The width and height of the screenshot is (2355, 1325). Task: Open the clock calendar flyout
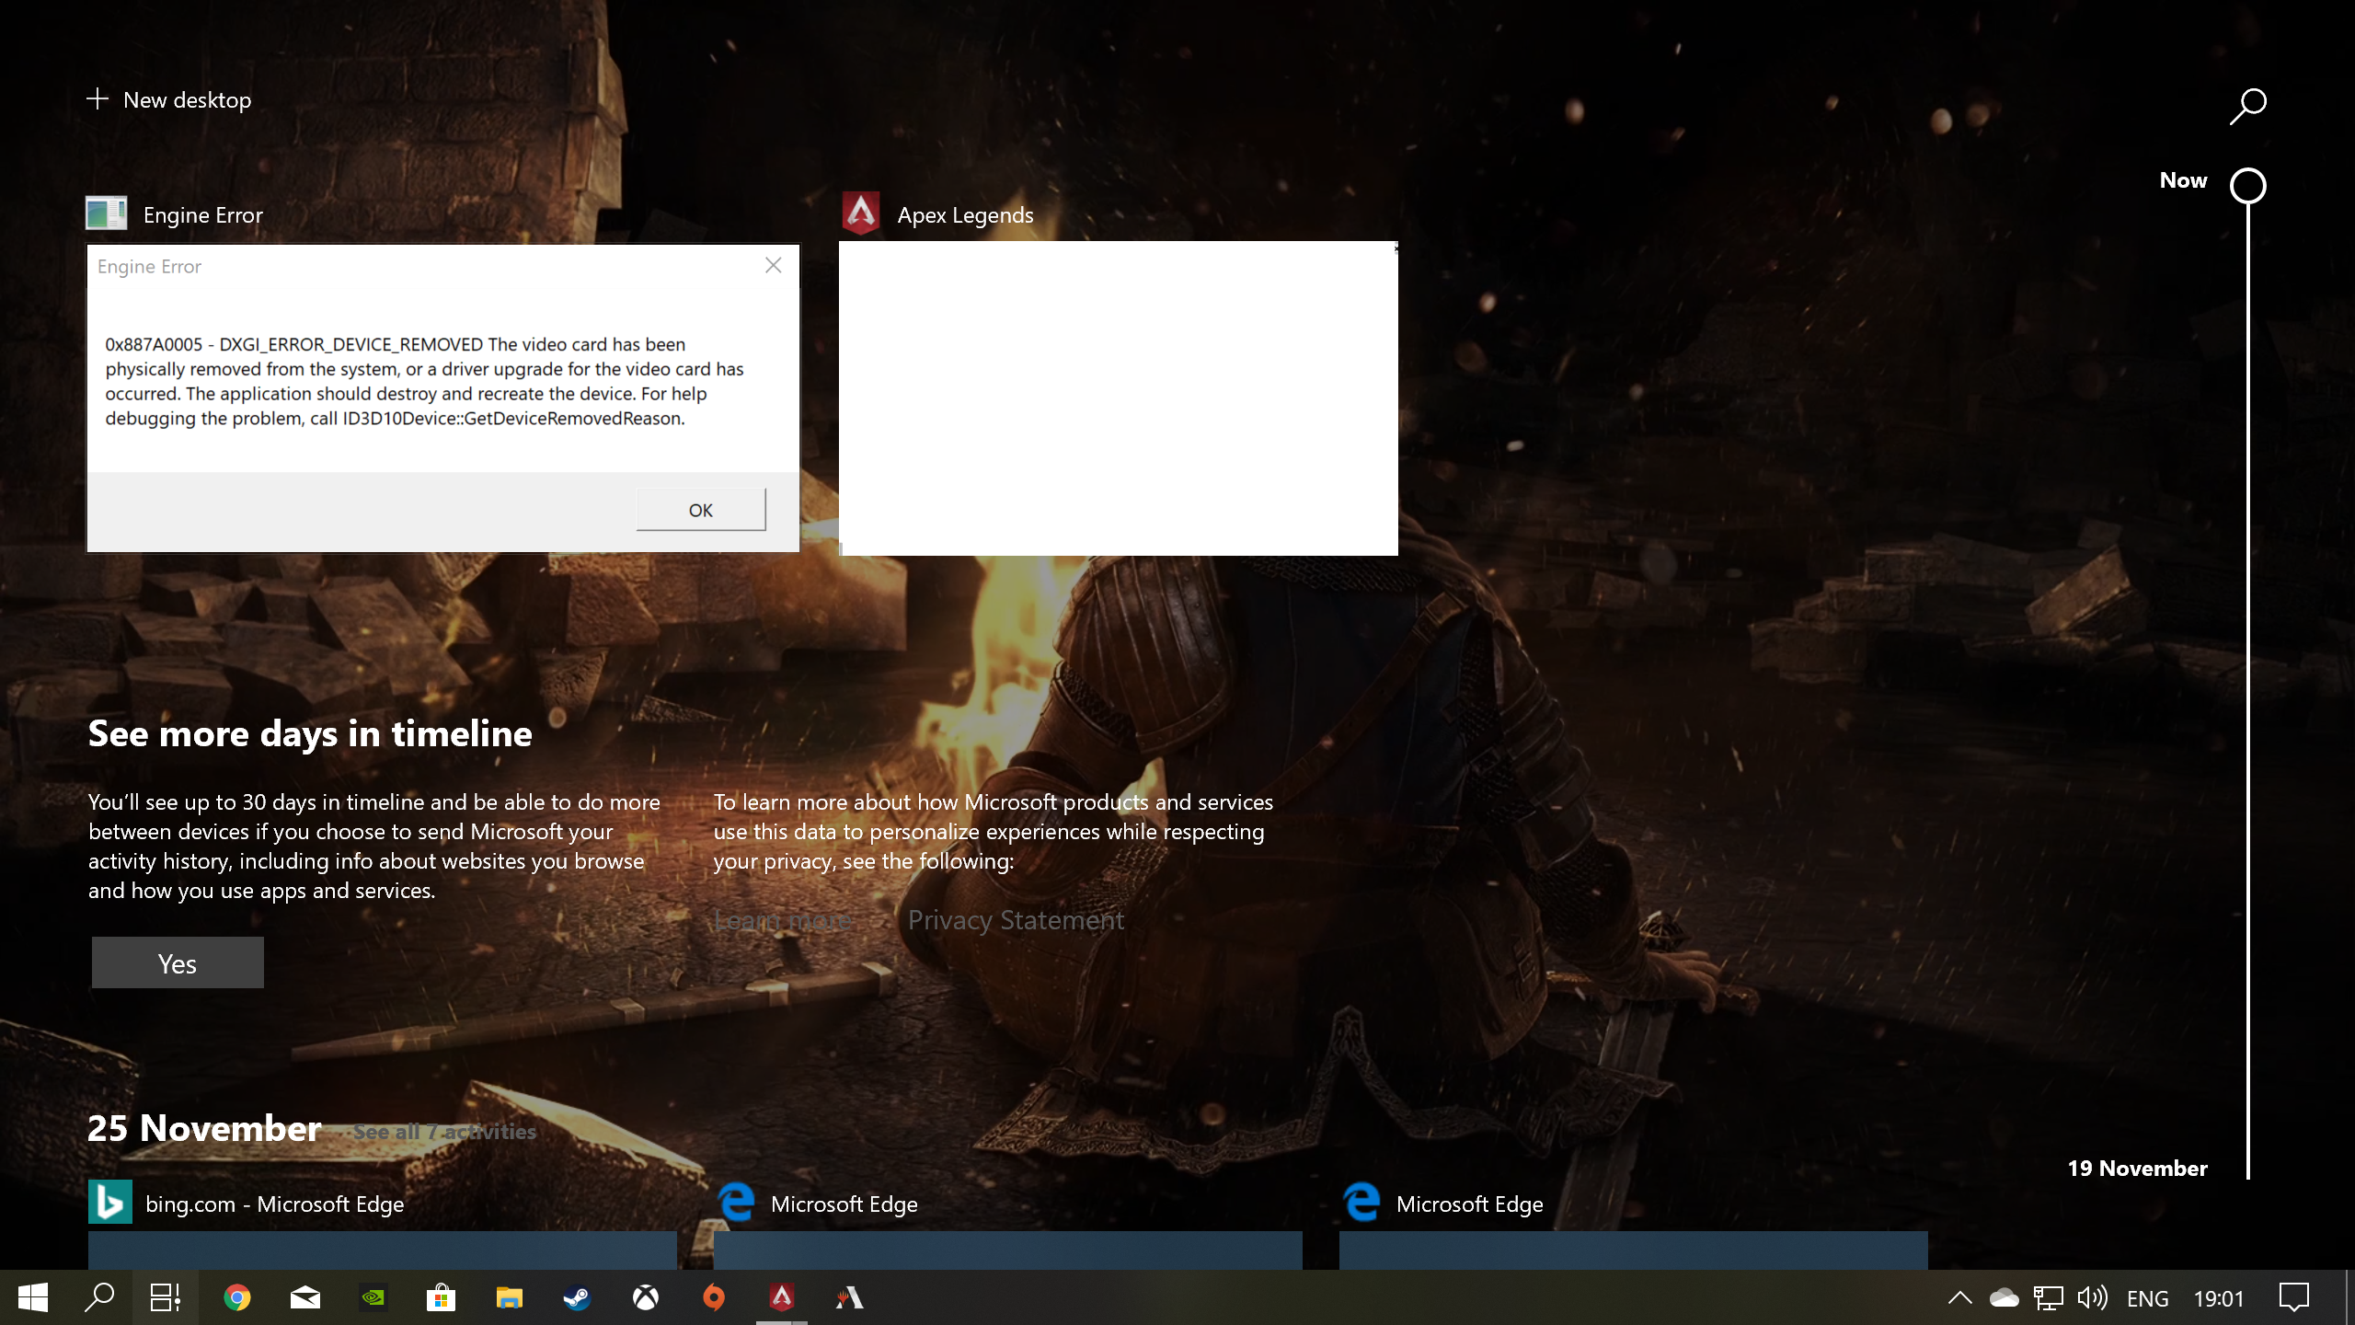[x=2218, y=1298]
